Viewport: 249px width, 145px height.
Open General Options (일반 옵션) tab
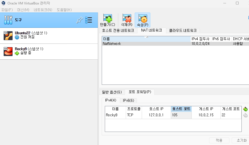tap(112, 92)
